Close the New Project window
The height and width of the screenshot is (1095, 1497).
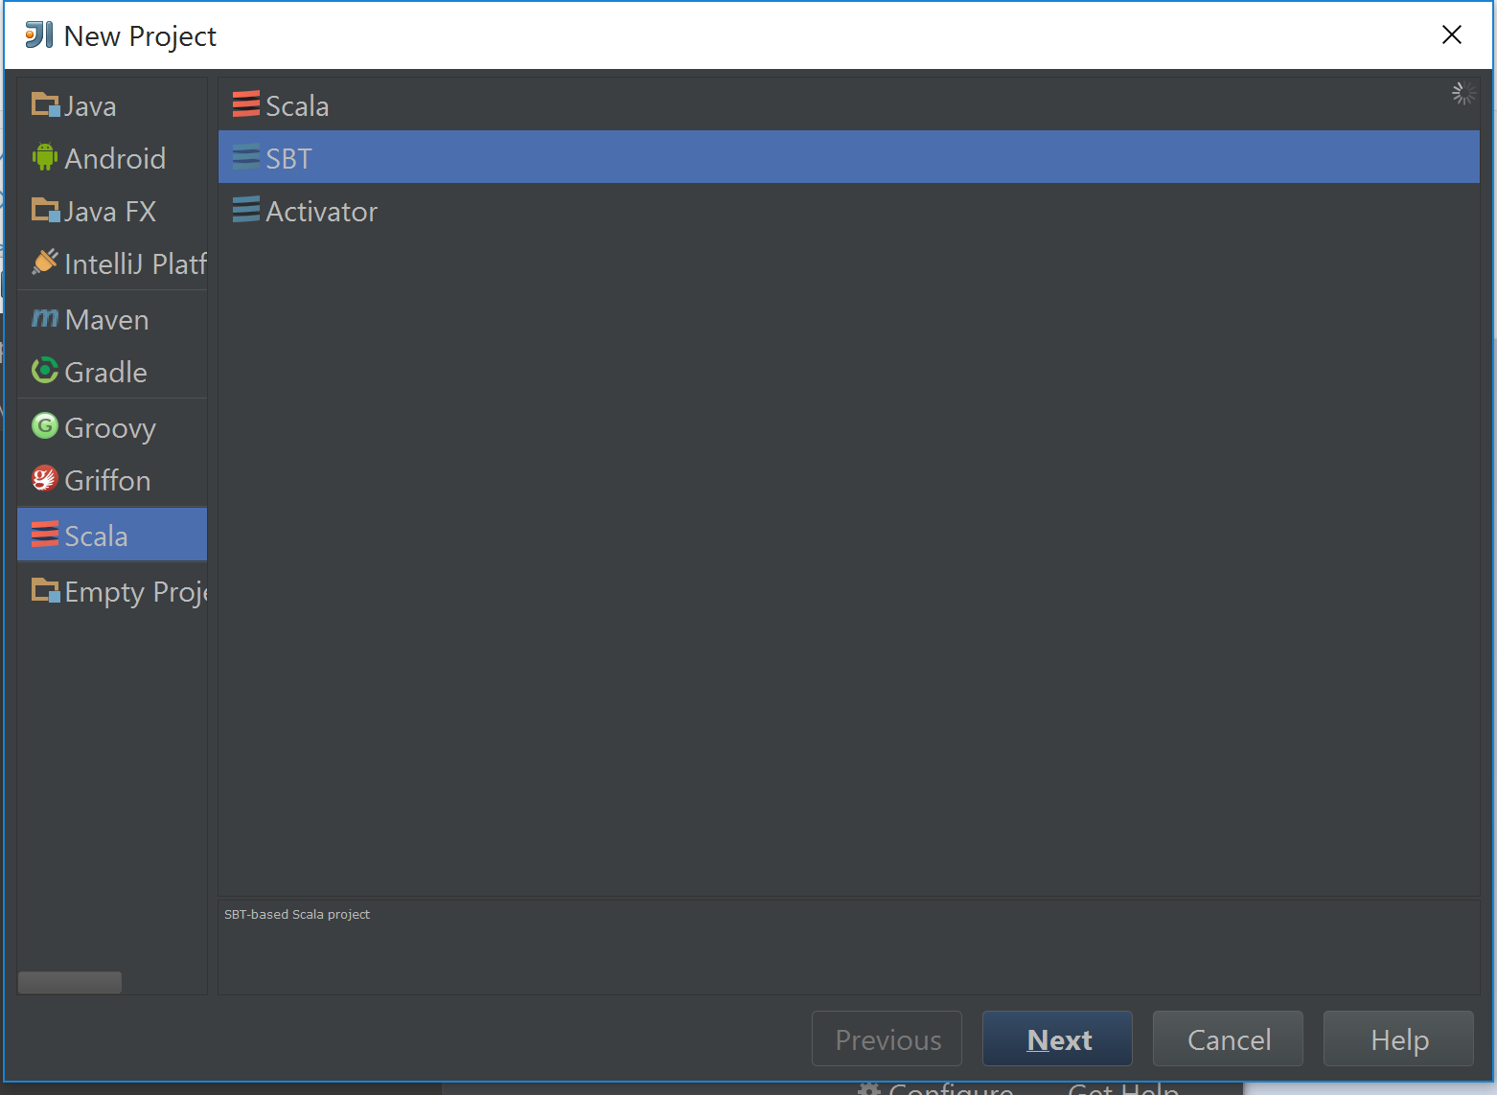(x=1452, y=34)
